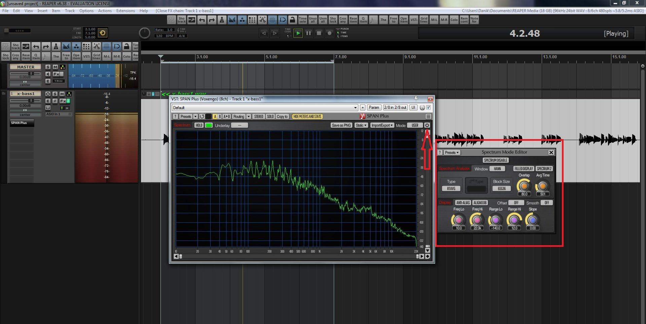Open the Default preset combo box
The height and width of the screenshot is (324, 646).
[x=264, y=108]
